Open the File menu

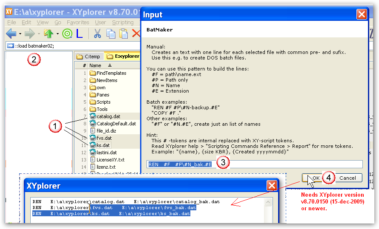pos(11,23)
